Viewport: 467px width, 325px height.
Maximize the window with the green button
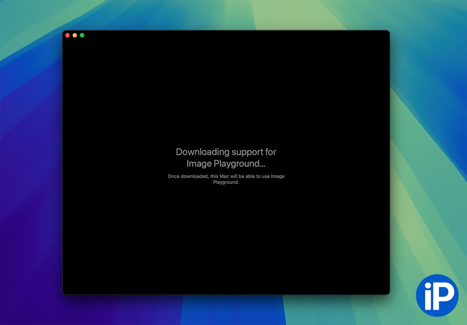82,35
